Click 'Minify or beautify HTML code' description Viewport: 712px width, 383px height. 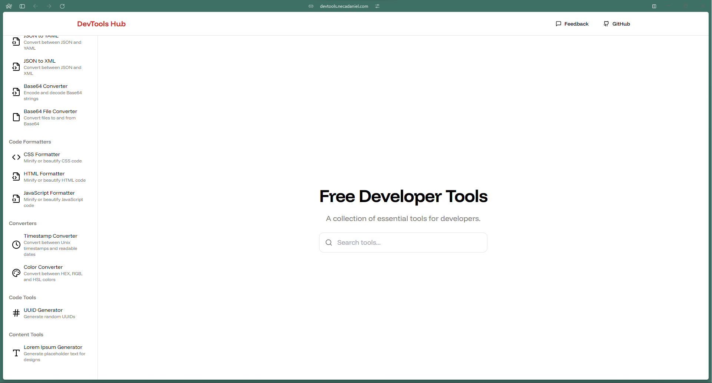[54, 180]
